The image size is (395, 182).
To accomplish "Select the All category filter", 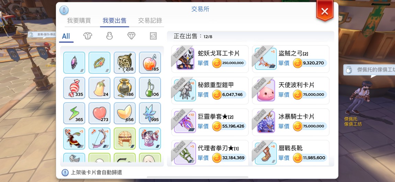I will pos(66,36).
